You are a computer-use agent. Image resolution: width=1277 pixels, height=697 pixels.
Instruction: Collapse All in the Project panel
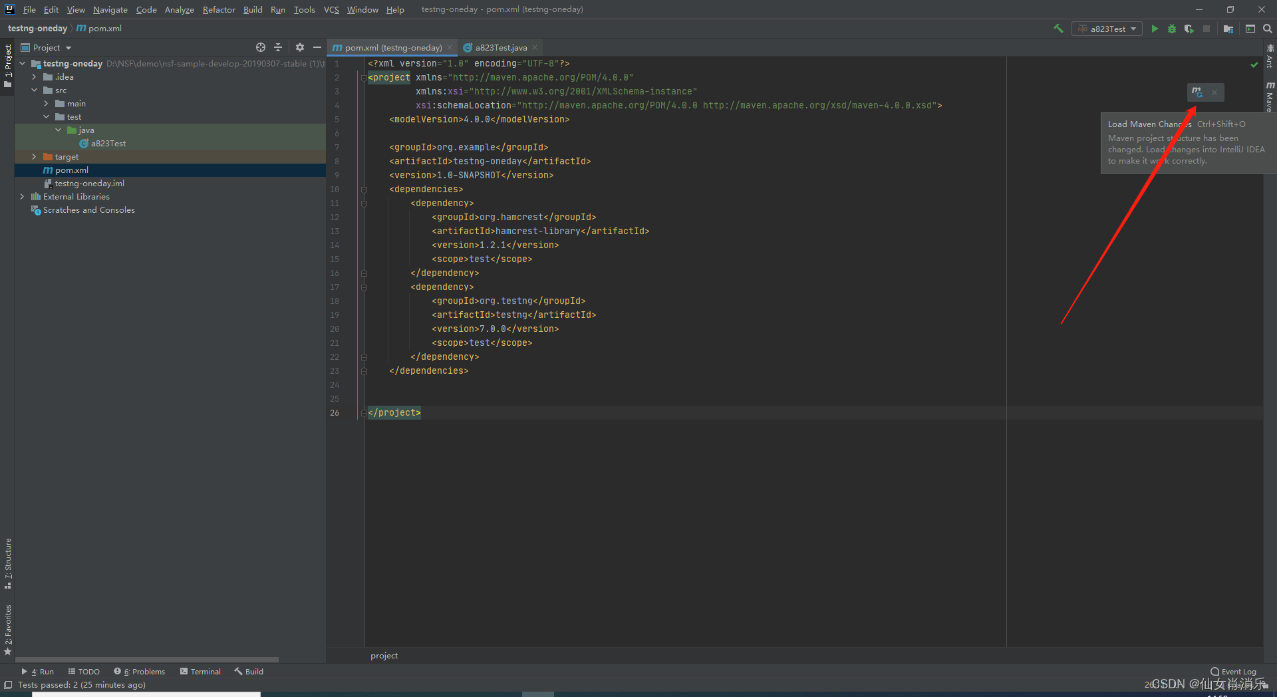[x=278, y=47]
